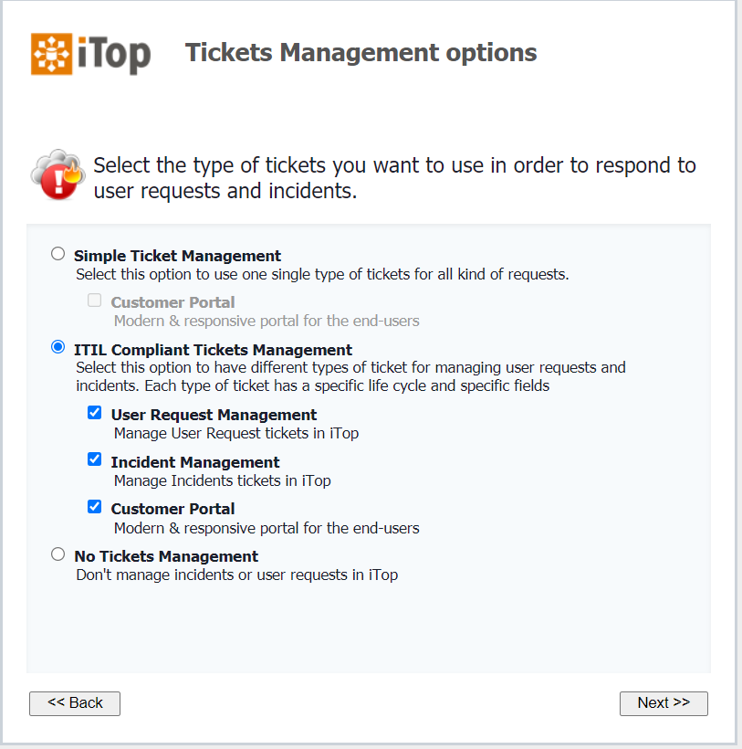Click the User Request Management label
Image resolution: width=742 pixels, height=749 pixels.
pos(214,415)
